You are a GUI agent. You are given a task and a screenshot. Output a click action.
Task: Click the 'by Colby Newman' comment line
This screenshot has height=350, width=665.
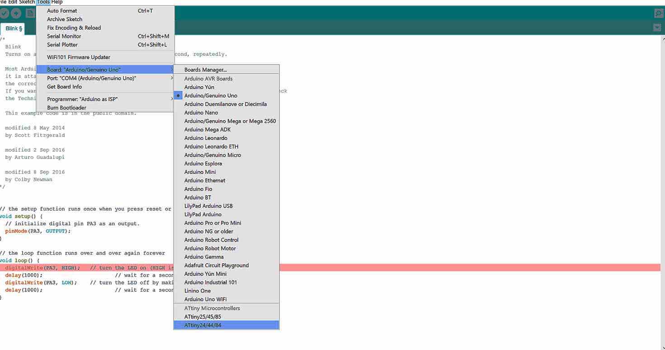[x=28, y=180]
